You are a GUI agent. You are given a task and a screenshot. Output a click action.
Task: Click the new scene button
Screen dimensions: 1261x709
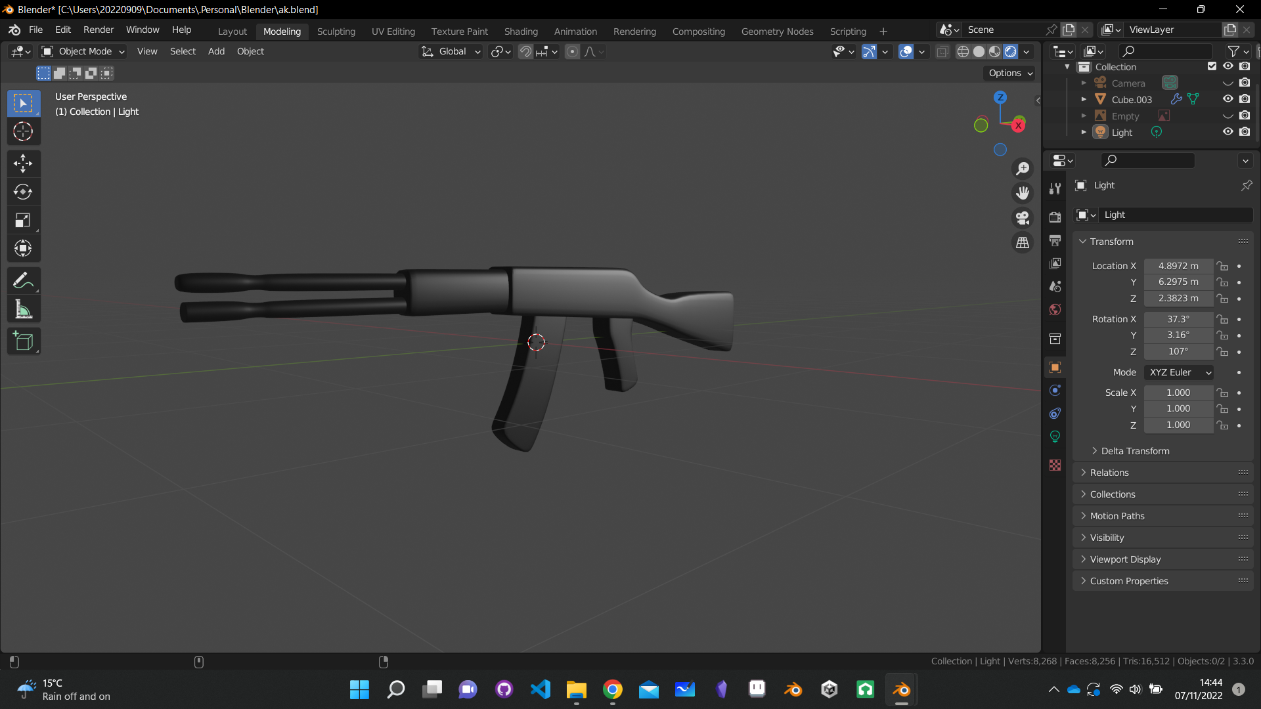point(1069,30)
